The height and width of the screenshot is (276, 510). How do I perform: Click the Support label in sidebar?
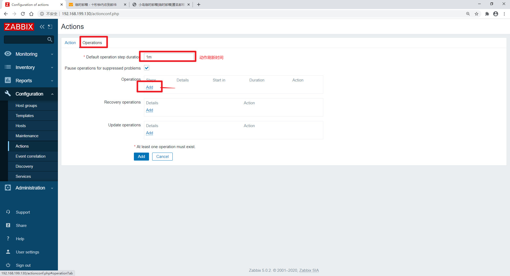point(23,212)
